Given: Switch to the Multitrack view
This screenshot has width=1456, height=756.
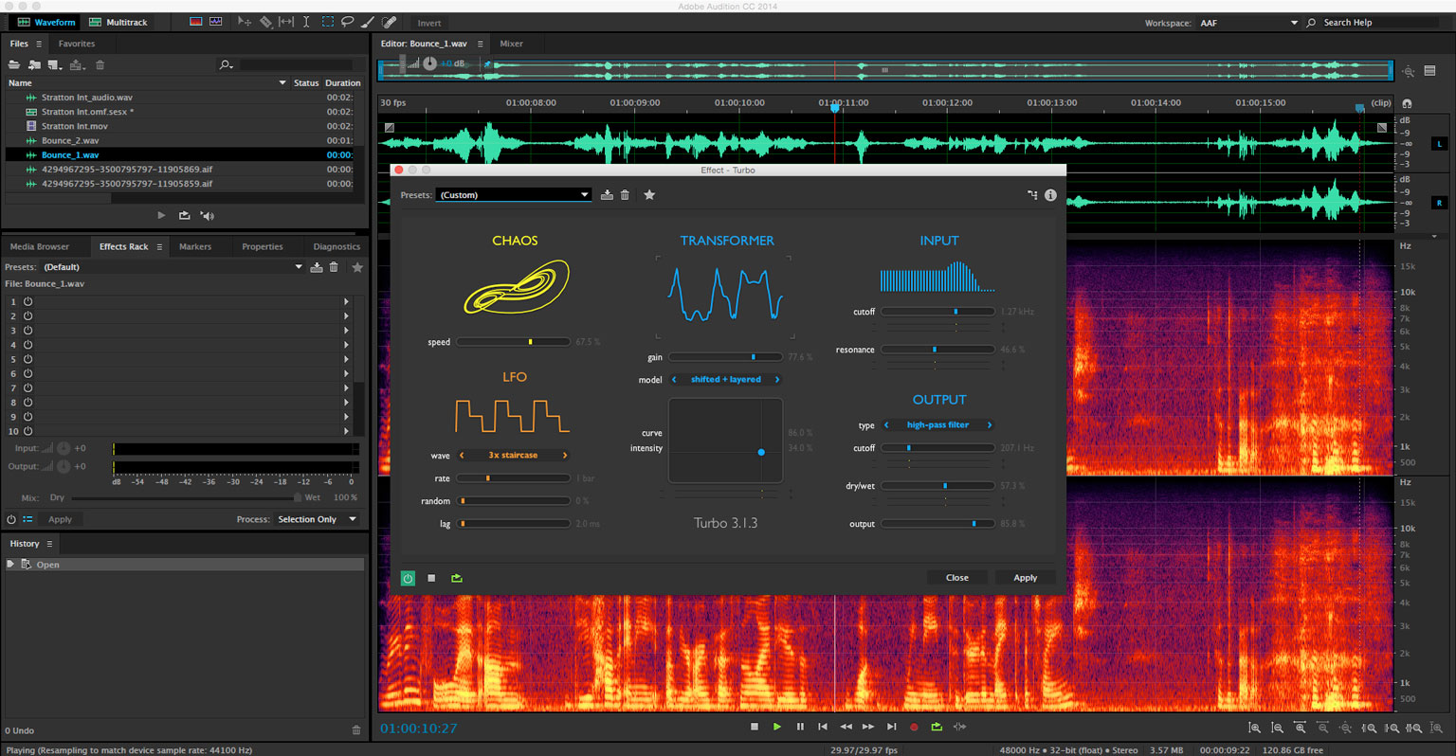Looking at the screenshot, I should 118,22.
